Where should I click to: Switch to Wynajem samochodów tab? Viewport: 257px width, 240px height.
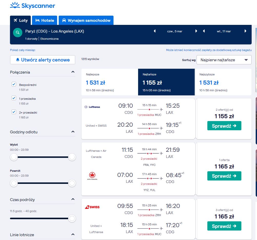(86, 20)
